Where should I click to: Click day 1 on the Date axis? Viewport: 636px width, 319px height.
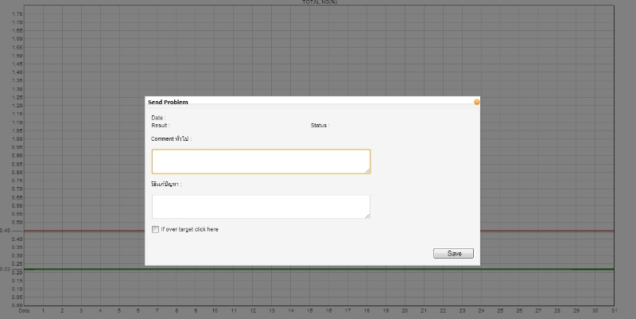tap(43, 311)
